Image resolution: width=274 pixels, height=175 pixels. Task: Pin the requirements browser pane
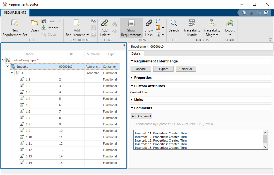pyautogui.click(x=124, y=46)
